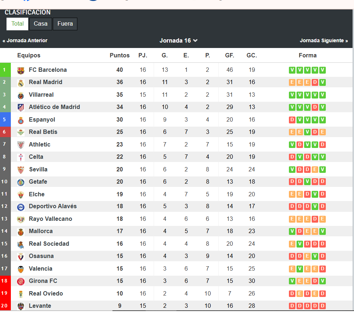
Task: Open the Jornada 16 dropdown
Action: click(x=178, y=40)
